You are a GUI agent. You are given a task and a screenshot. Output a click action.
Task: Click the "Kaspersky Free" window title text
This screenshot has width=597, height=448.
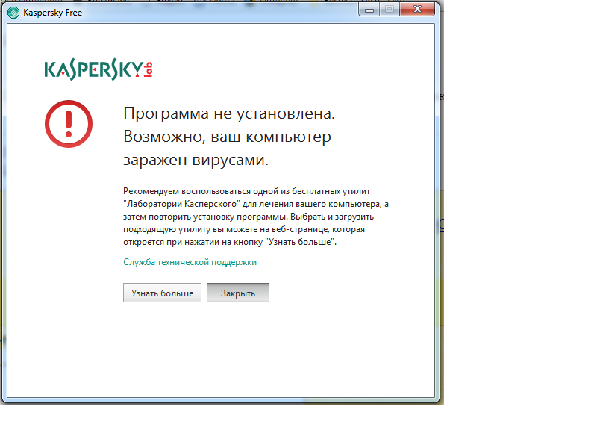[52, 13]
